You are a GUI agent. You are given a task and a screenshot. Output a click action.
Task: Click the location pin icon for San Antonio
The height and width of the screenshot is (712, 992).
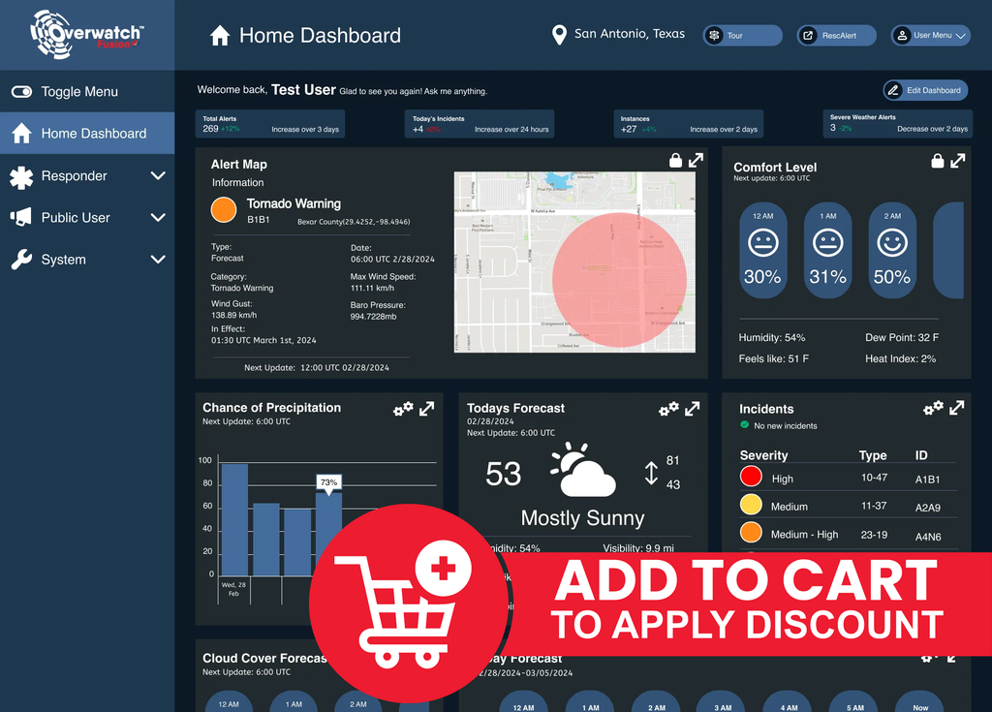tap(559, 35)
